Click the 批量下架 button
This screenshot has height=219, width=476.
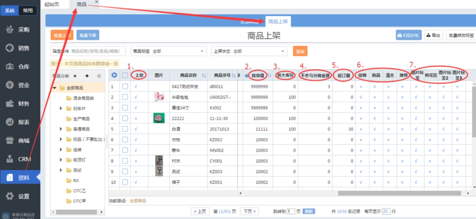point(88,35)
